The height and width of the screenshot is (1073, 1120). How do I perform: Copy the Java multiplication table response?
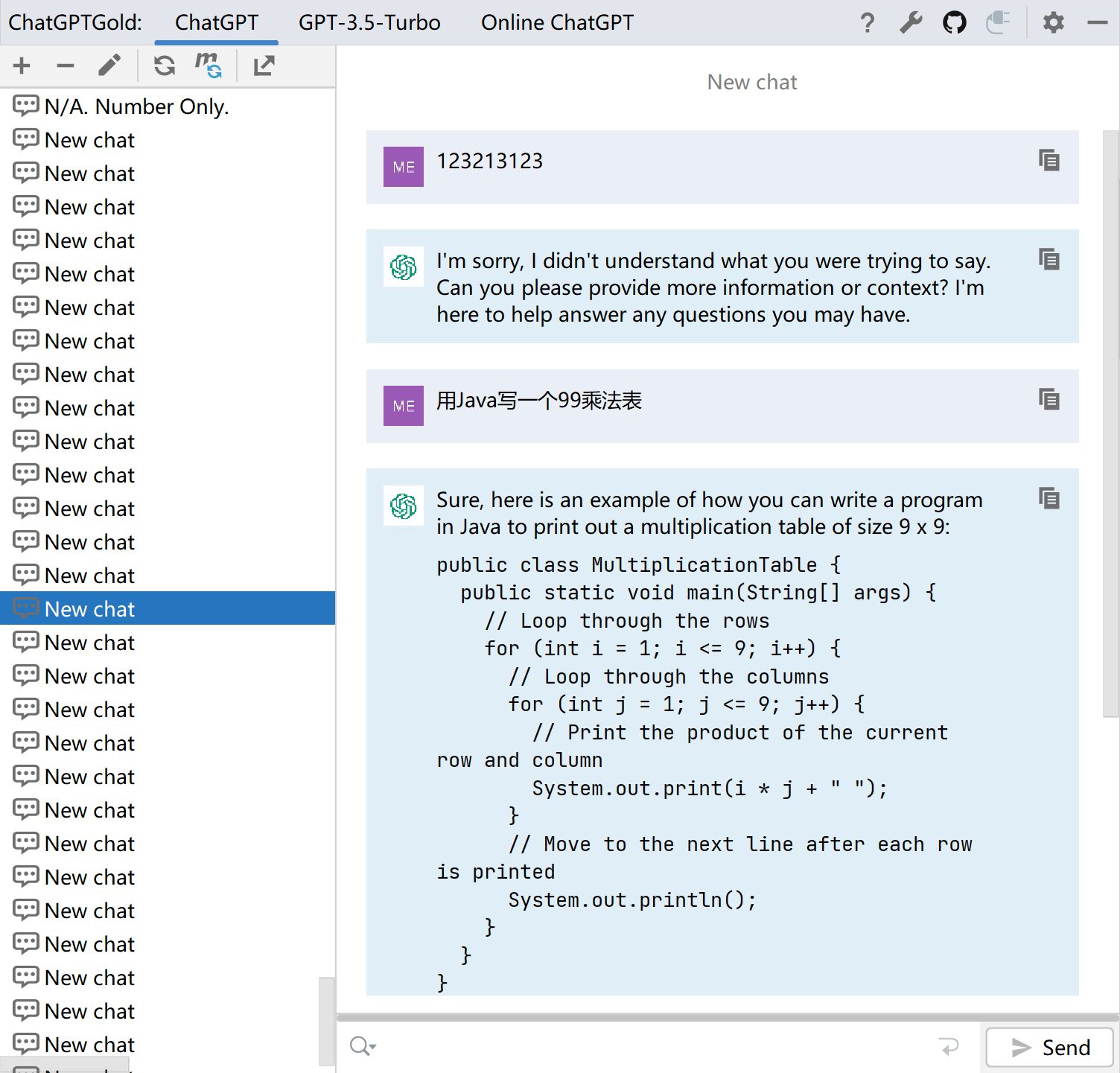1049,499
